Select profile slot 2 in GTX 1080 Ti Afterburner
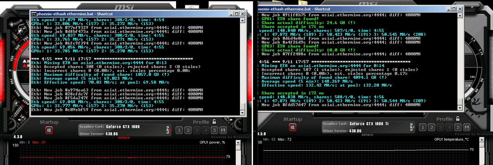The height and width of the screenshot is (165, 493). 431,127
